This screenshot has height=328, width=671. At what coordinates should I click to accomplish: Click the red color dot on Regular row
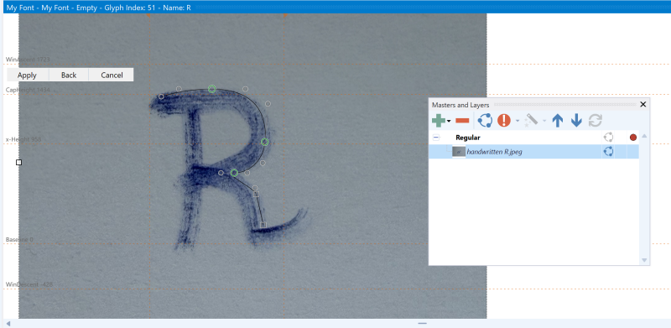(x=633, y=138)
